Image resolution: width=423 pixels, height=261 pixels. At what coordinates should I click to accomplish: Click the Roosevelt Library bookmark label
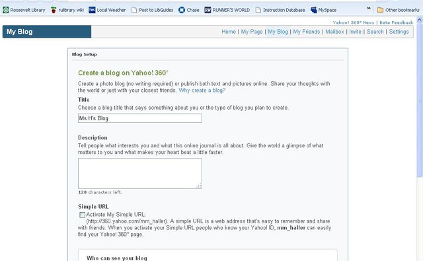pyautogui.click(x=28, y=11)
